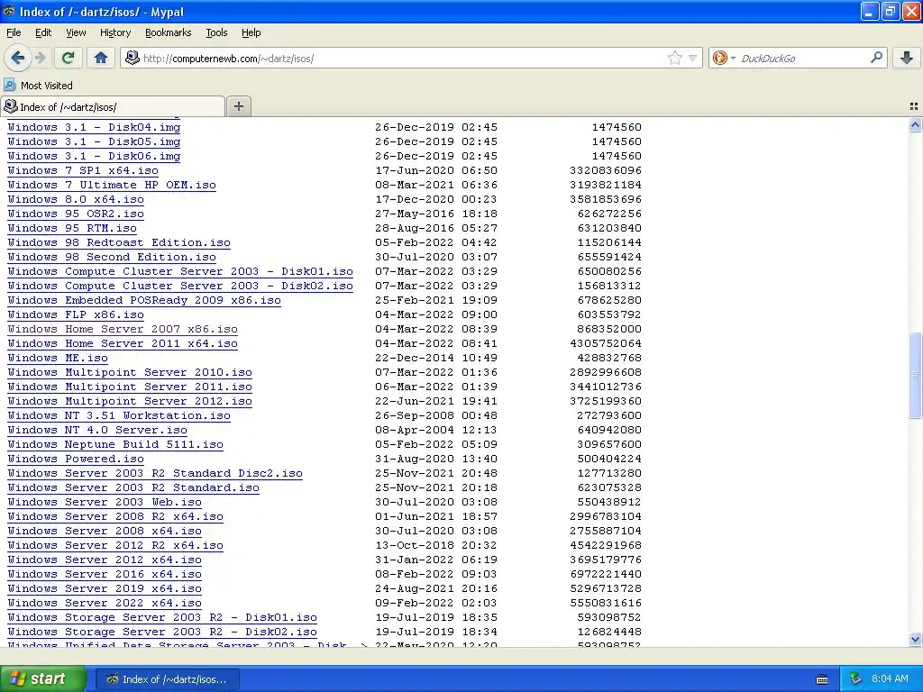Open the View menu
This screenshot has width=923, height=692.
tap(76, 32)
